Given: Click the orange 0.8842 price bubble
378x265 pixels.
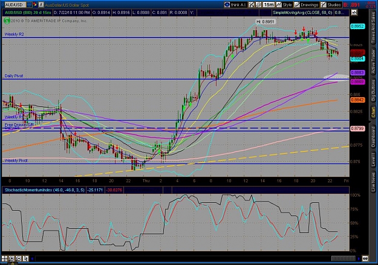Looking at the screenshot, I should click(357, 100).
